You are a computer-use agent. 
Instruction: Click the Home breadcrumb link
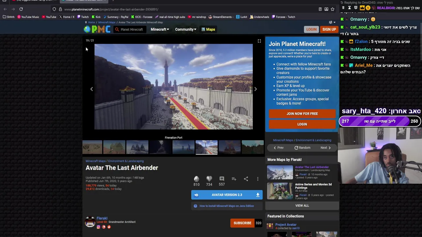[91, 22]
